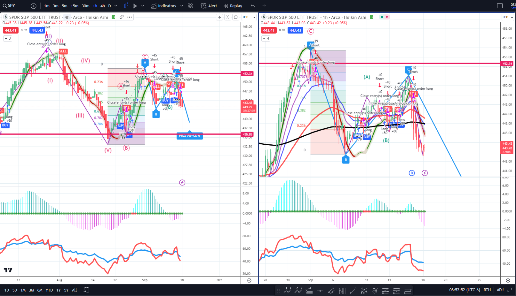Open left chart axis settings gear
Viewport: 516px width, 296px height.
coord(249,280)
